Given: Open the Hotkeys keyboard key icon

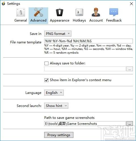Looking at the screenshot, I should point(79,12).
